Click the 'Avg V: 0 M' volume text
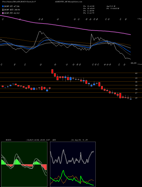142x187 pixels. pyautogui.click(x=111, y=6)
